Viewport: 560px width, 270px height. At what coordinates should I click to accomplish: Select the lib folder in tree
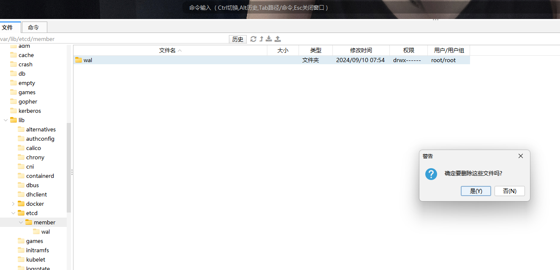pos(22,120)
